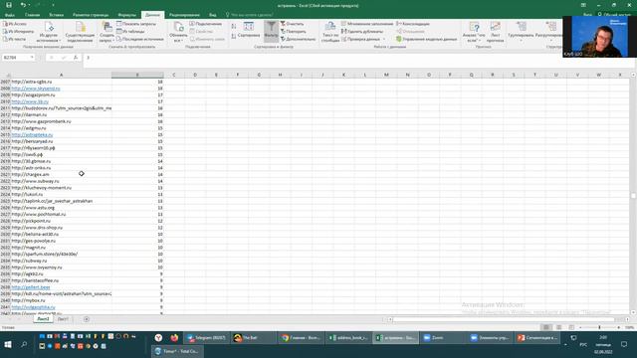This screenshot has height=358, width=637.
Task: Open Existing Connections (Существующие подключения)
Action: (80, 32)
